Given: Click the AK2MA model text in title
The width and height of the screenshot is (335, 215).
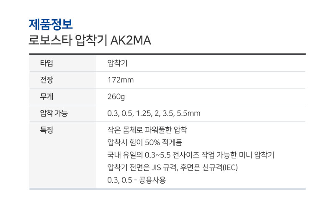Looking at the screenshot, I should click(x=131, y=40).
